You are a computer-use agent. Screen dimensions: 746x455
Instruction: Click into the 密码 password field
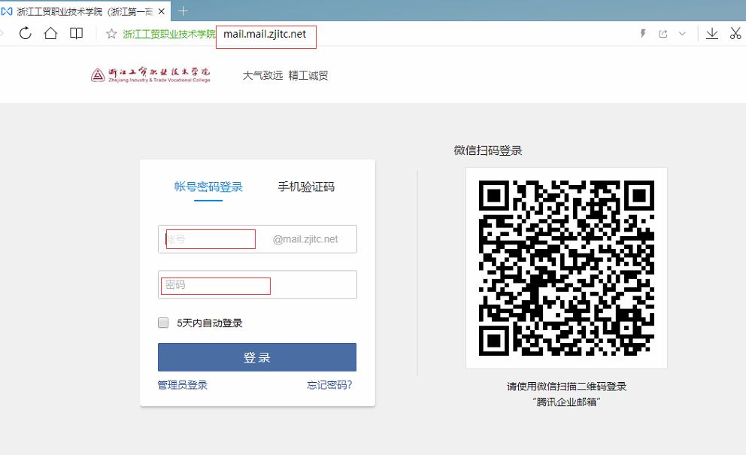256,285
